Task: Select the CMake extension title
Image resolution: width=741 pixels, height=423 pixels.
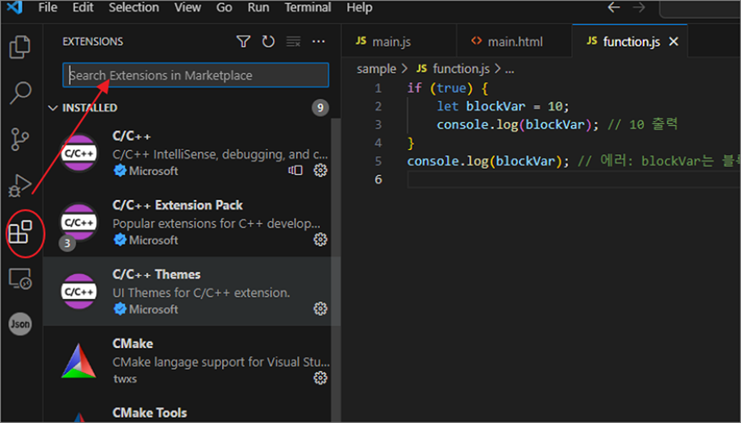Action: tap(133, 343)
